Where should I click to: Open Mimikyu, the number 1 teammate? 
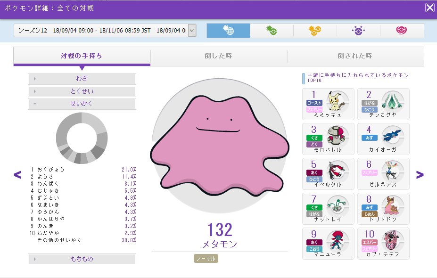pyautogui.click(x=328, y=103)
